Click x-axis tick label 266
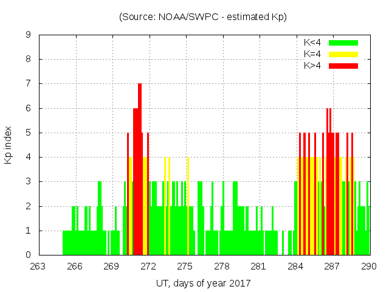389x292 pixels. (75, 266)
